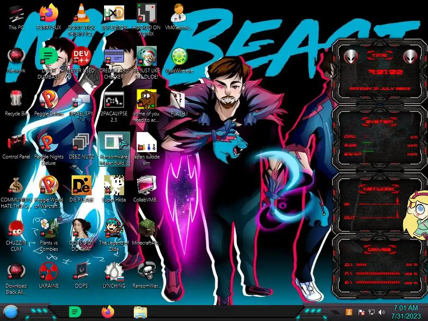Open the UKRAINE radiation symbol icon

[48, 276]
